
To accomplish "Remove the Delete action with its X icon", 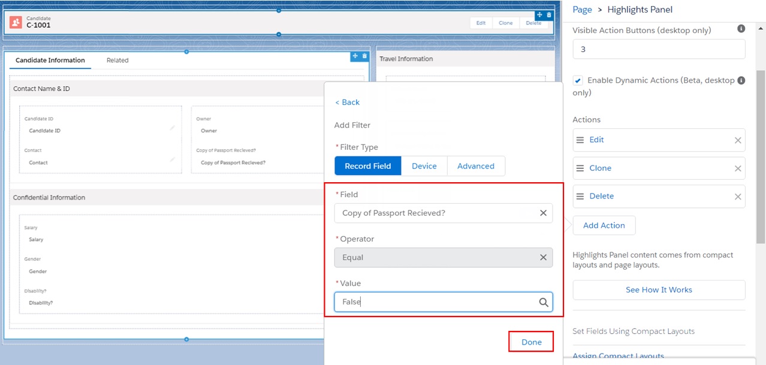I will 738,196.
